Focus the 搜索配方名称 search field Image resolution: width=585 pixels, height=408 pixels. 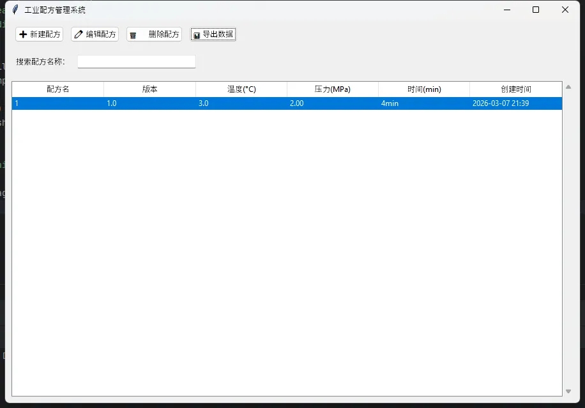[136, 62]
